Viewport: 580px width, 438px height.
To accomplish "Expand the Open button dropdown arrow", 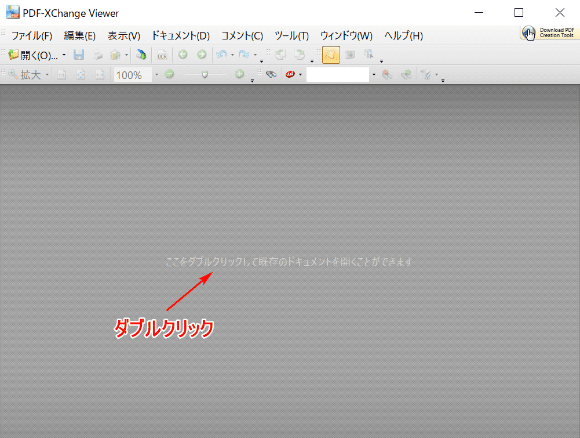I will click(64, 55).
